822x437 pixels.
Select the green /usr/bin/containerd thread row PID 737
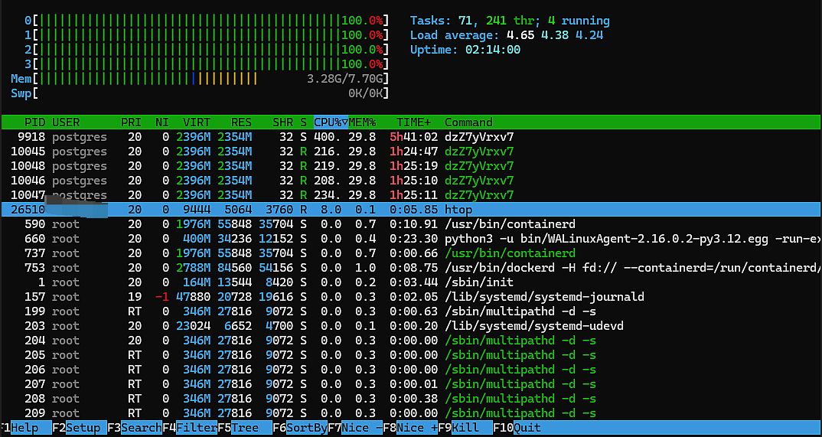pos(411,253)
